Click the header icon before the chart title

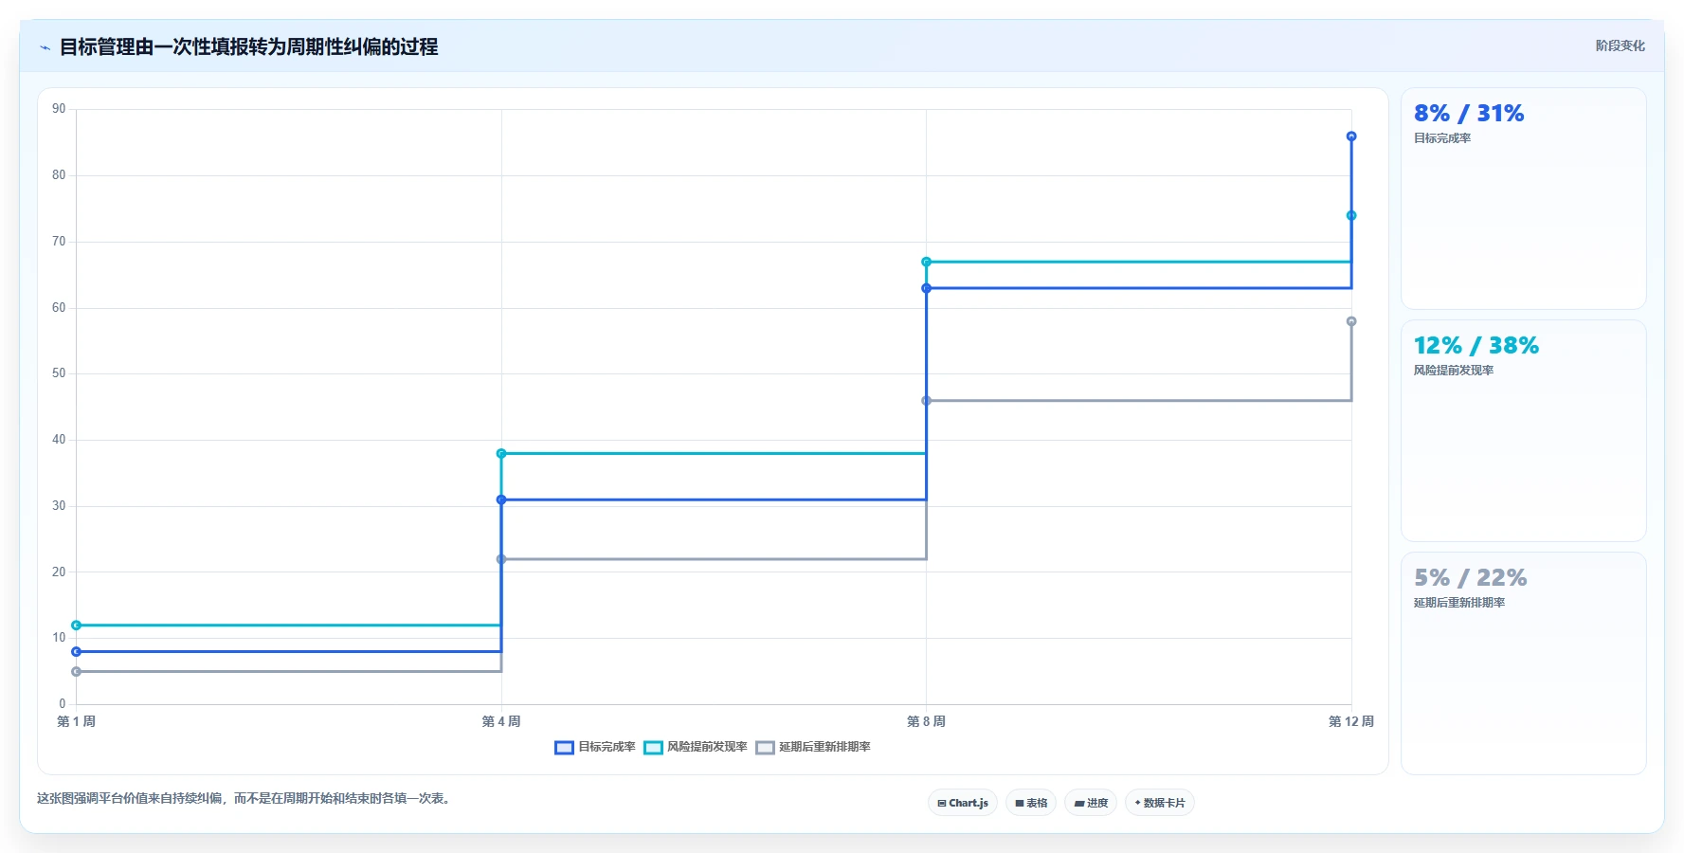pyautogui.click(x=45, y=47)
